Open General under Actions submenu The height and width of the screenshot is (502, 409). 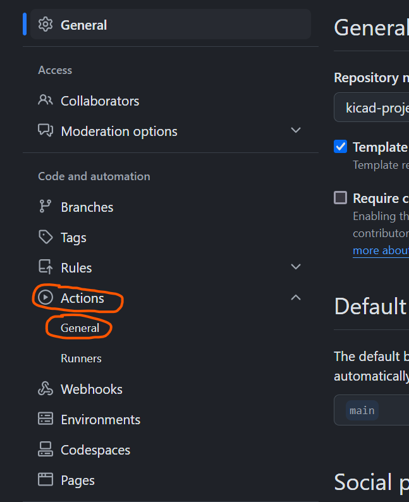click(x=80, y=328)
